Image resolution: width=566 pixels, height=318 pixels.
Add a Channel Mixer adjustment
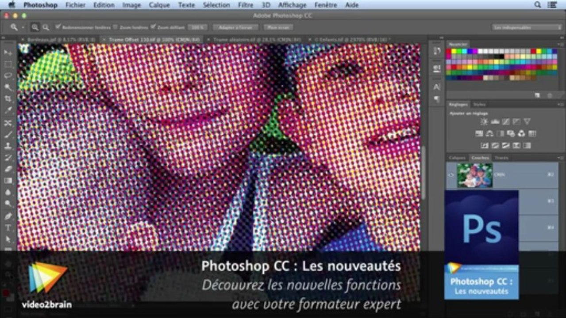point(522,133)
